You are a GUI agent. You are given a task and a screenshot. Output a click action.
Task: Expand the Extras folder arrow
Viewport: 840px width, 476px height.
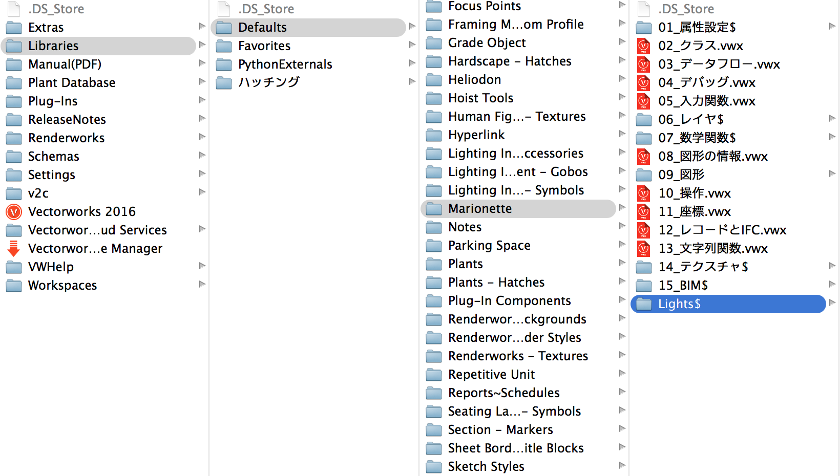[x=202, y=26]
